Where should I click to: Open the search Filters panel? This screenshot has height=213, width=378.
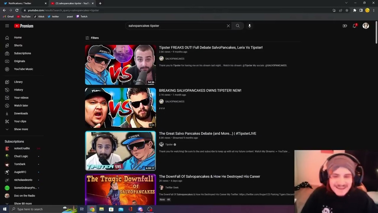pos(92,38)
